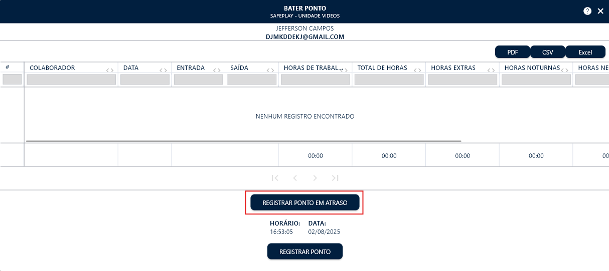Go to next page of records
Viewport: 609px width, 271px height.
315,178
